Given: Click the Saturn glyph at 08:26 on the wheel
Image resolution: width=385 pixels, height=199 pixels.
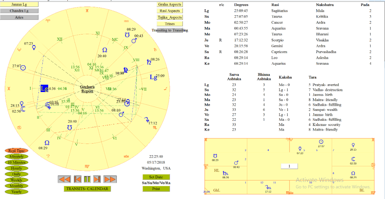Looking at the screenshot, I should [x=148, y=63].
